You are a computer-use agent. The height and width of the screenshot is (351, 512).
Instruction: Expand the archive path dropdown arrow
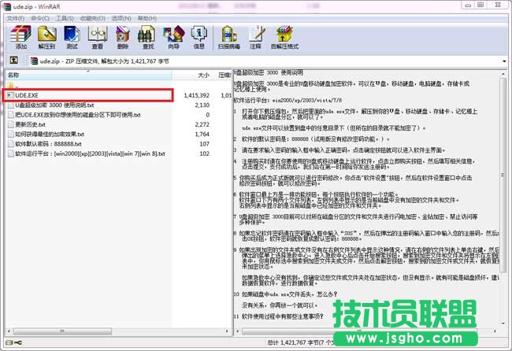tap(504, 60)
